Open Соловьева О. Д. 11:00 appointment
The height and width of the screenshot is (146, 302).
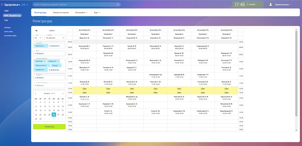(x=155, y=76)
